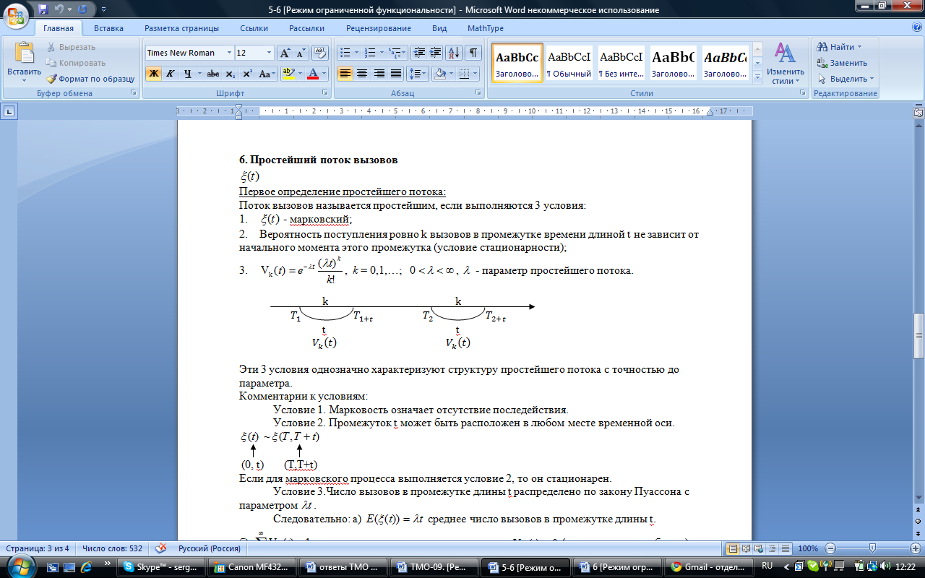The image size is (925, 578).
Task: Center align text
Action: click(x=362, y=74)
